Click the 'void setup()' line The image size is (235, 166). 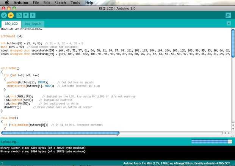coord(10,68)
